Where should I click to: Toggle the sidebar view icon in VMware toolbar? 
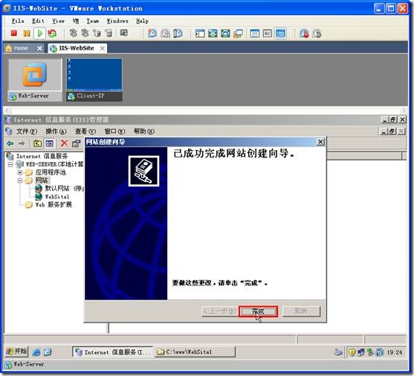[200, 33]
